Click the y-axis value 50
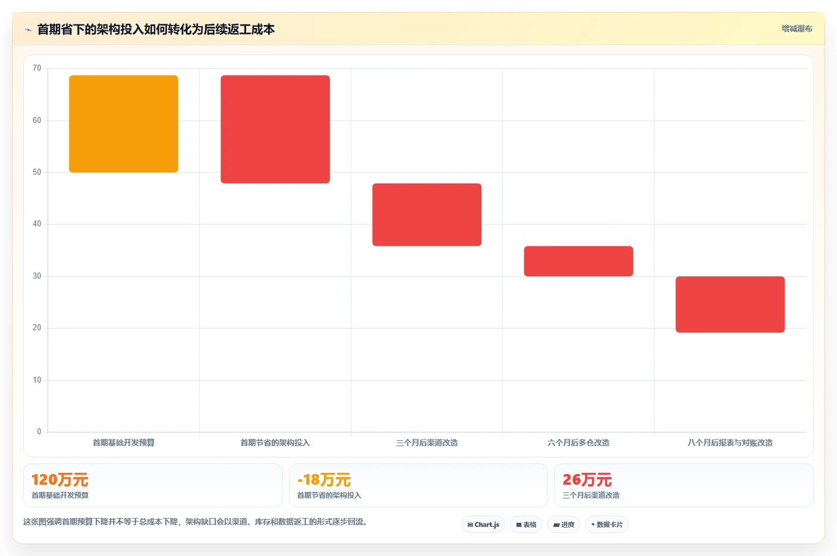The height and width of the screenshot is (556, 837). 37,172
